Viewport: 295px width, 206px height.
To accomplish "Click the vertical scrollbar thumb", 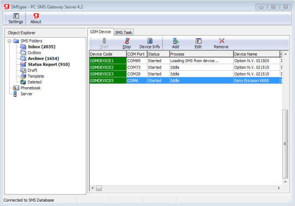I will tap(285, 144).
